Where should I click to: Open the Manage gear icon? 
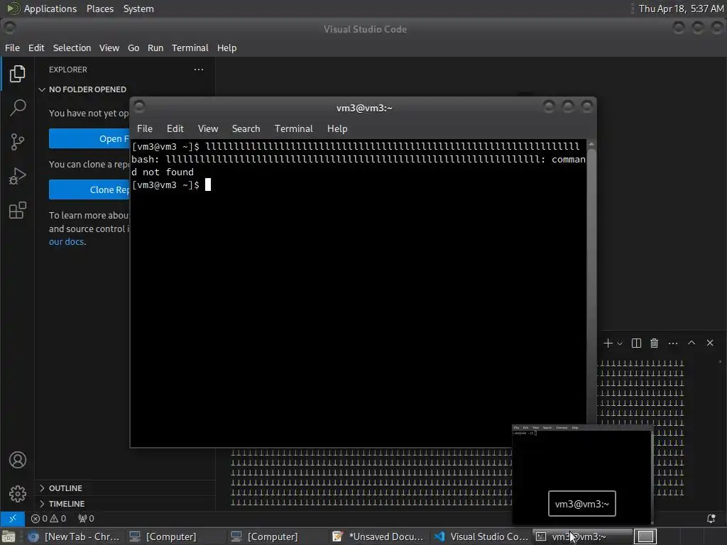18,494
